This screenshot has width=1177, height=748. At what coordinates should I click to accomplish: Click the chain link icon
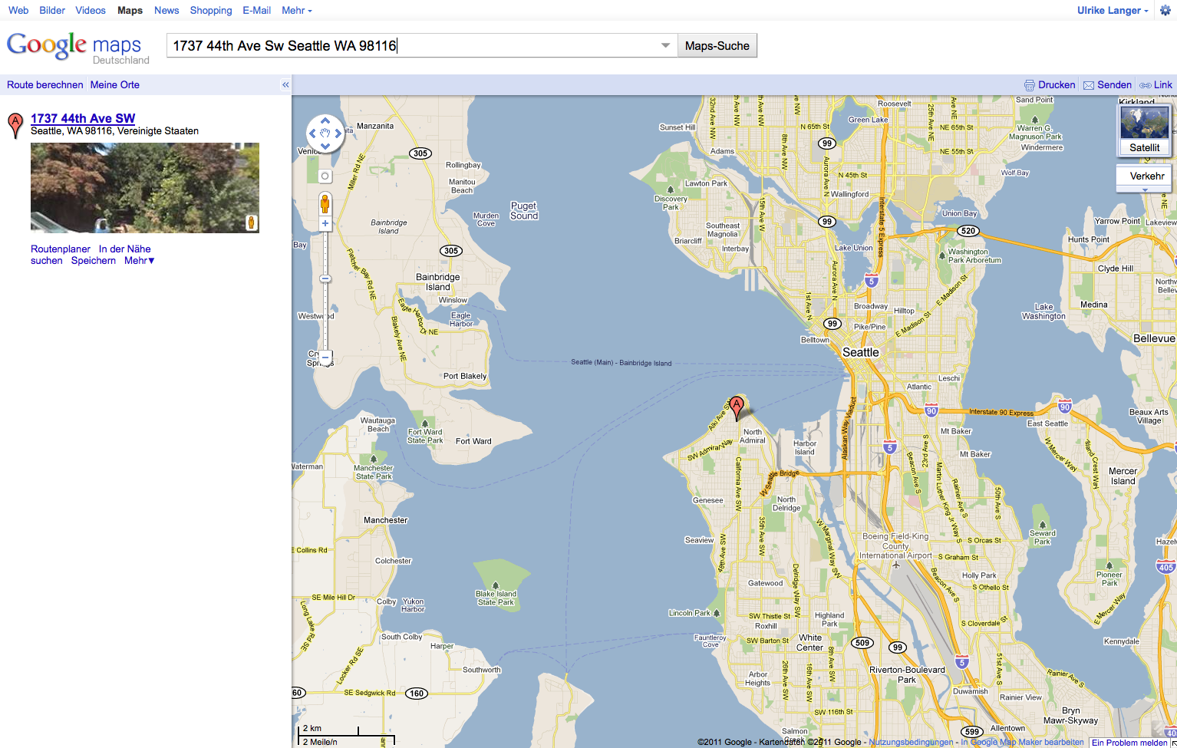[1145, 85]
